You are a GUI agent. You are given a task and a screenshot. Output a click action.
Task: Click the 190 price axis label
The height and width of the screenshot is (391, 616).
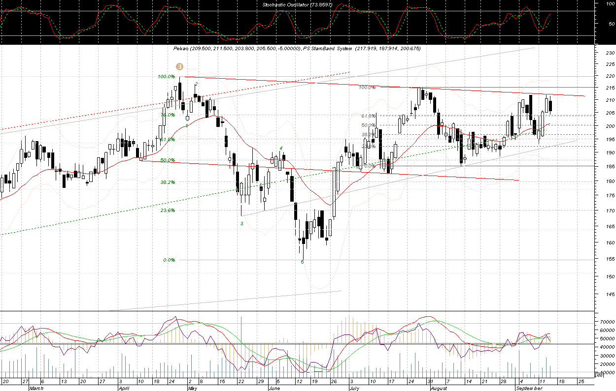click(x=609, y=153)
